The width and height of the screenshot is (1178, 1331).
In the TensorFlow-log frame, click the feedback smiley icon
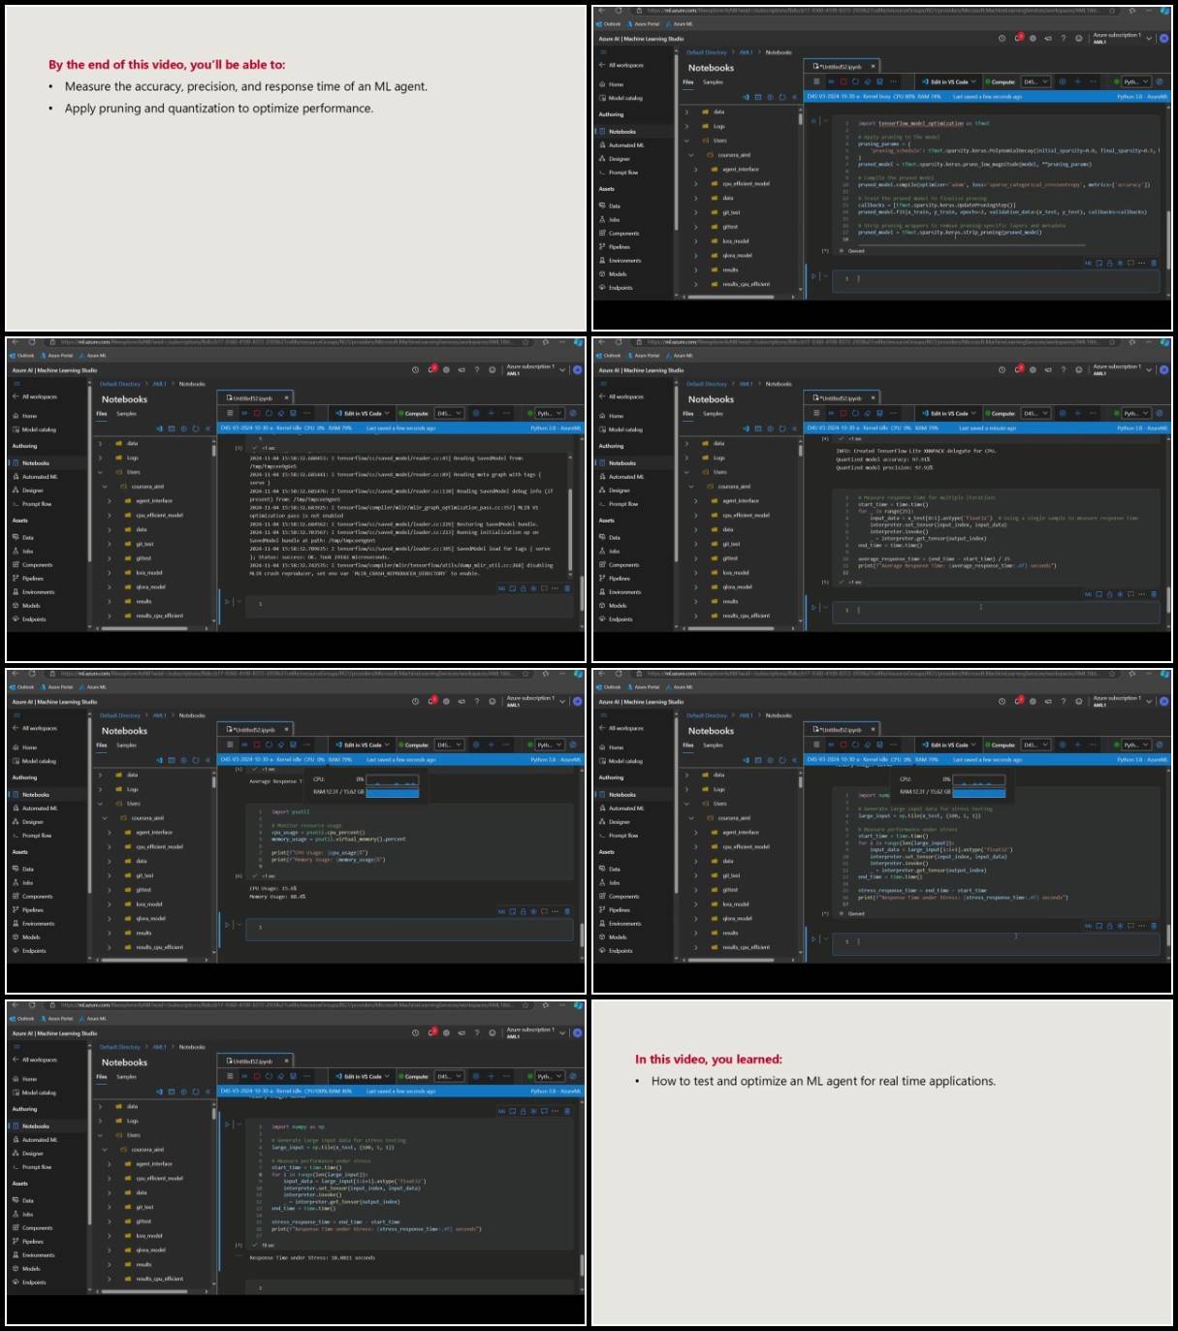coord(492,369)
